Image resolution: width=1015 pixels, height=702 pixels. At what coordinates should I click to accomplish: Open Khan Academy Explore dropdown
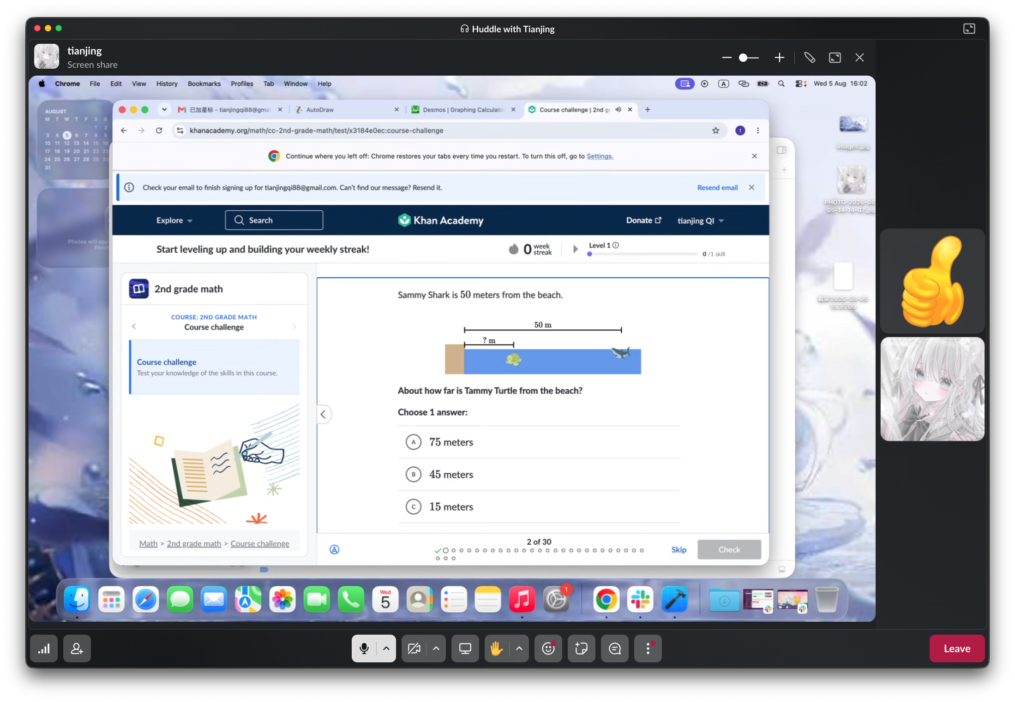click(174, 220)
